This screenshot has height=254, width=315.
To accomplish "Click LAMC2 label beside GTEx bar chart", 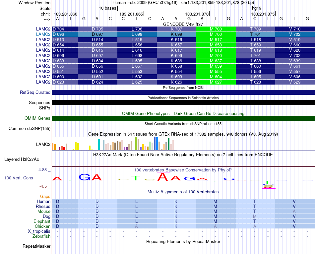I will (43, 144).
